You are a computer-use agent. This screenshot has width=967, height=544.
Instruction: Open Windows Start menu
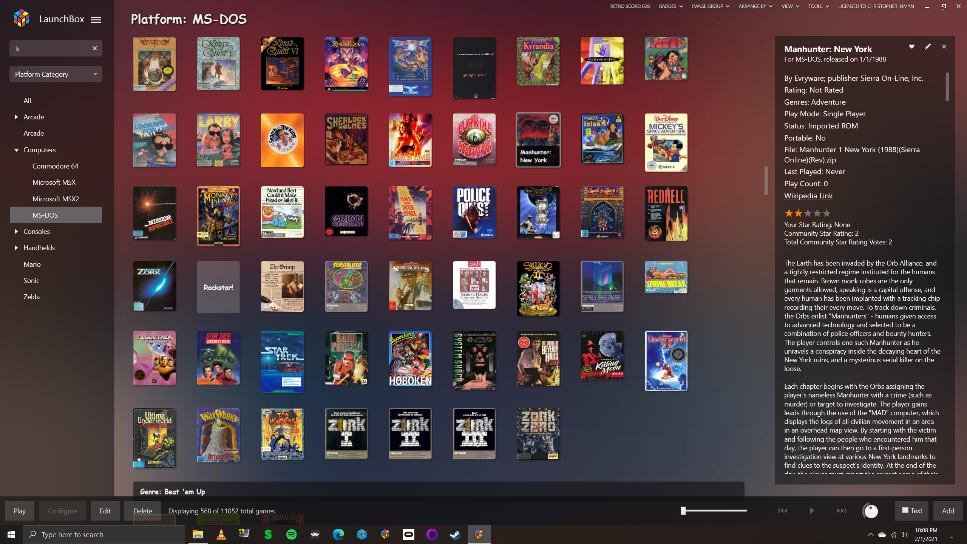[x=11, y=535]
